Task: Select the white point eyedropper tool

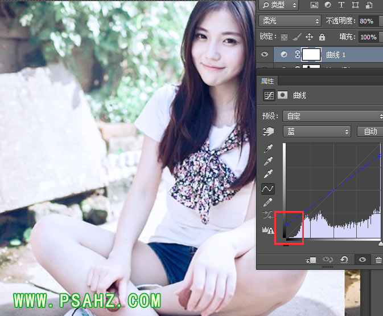Action: 268,173
